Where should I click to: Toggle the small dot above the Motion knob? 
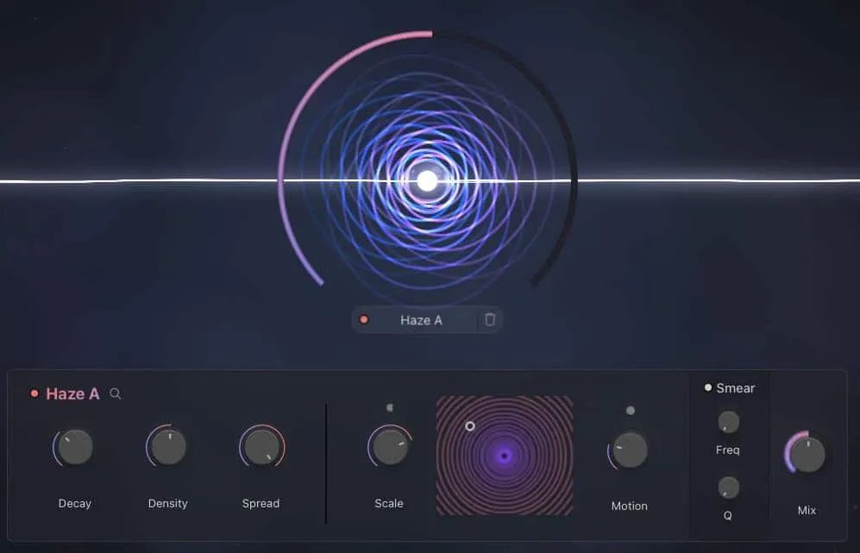(631, 411)
